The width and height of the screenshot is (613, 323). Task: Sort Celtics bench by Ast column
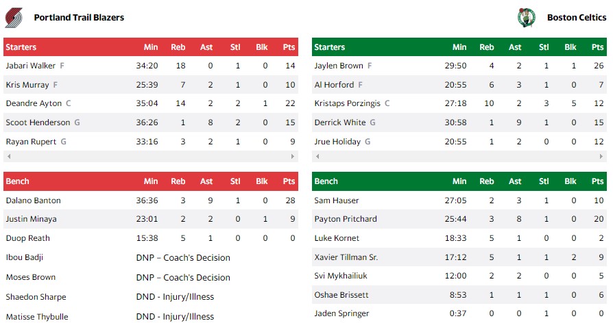(515, 181)
